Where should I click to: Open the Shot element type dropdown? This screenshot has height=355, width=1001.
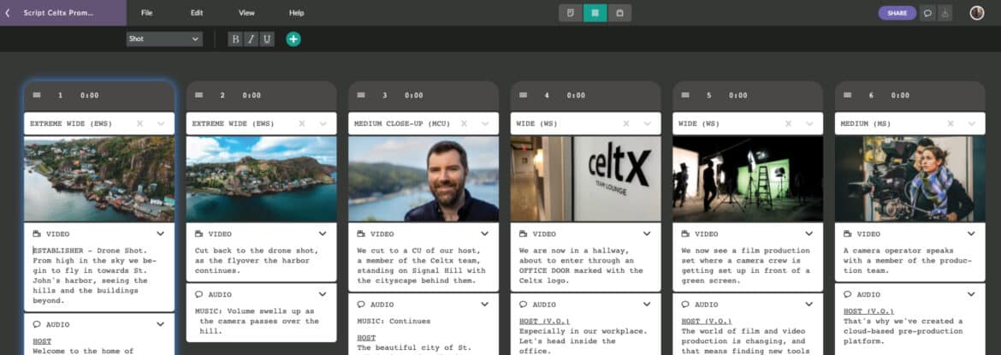click(163, 39)
